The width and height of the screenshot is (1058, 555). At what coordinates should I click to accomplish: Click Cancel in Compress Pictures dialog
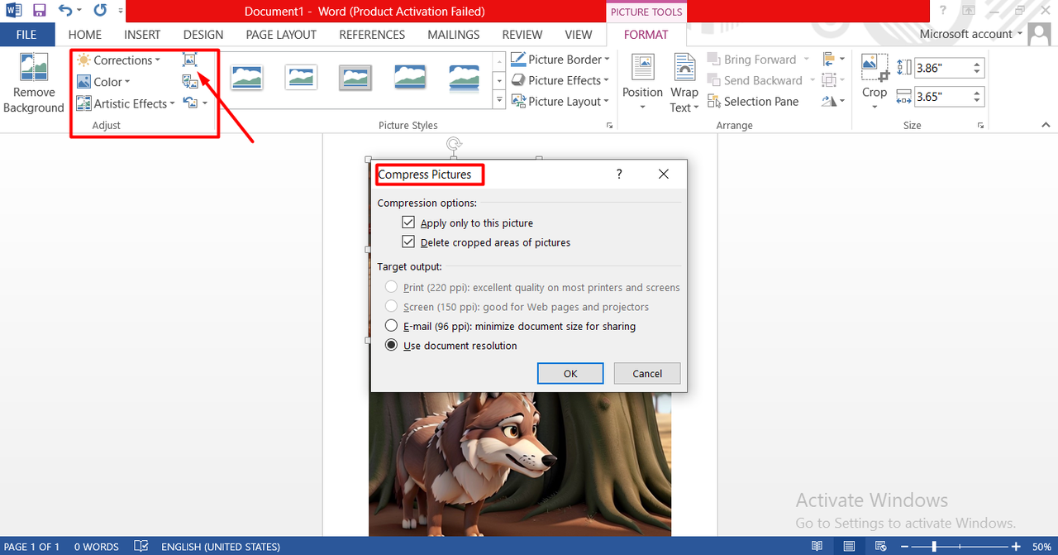pyautogui.click(x=647, y=373)
